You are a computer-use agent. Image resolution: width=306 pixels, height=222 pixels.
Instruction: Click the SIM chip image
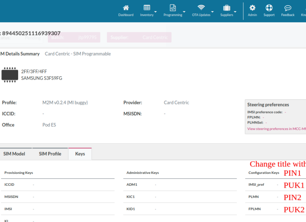coord(10,75)
